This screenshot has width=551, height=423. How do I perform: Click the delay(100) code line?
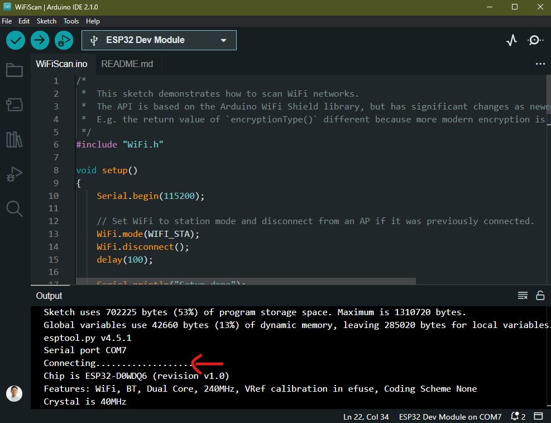point(124,260)
